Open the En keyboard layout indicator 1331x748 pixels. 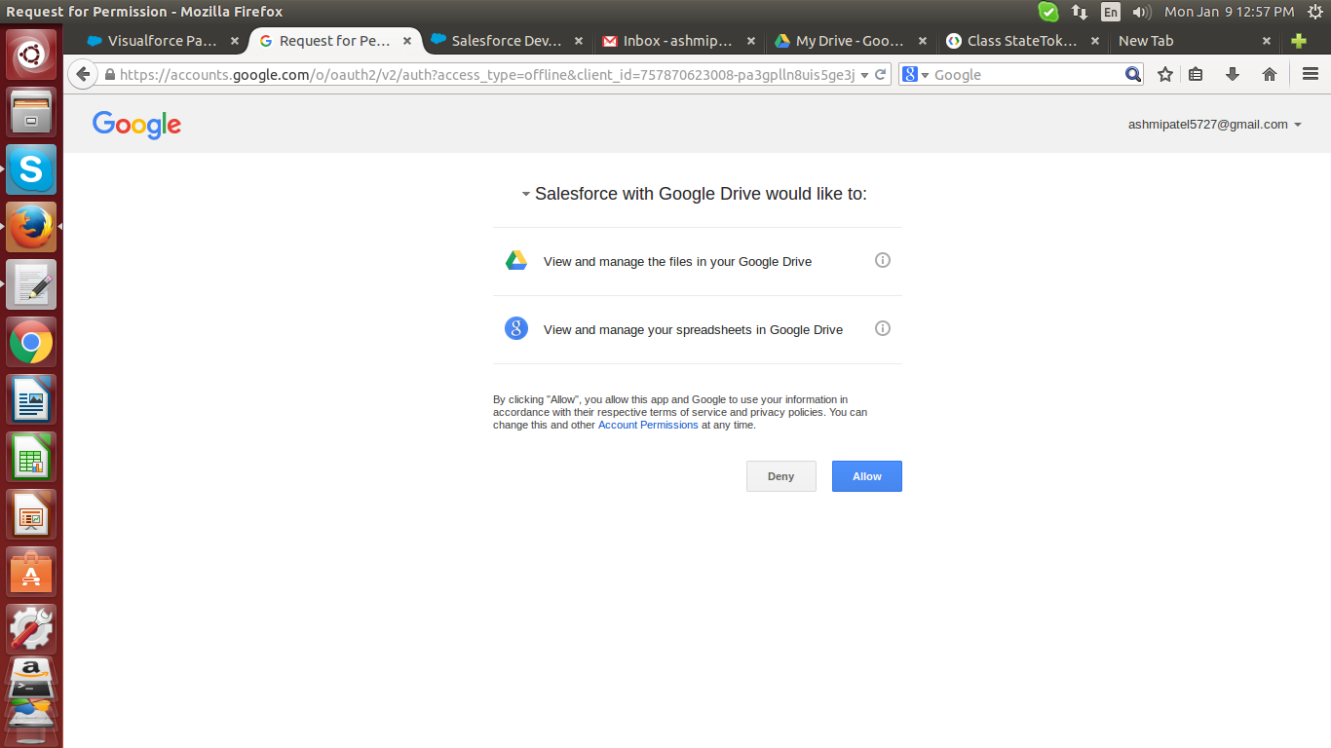click(x=1111, y=12)
